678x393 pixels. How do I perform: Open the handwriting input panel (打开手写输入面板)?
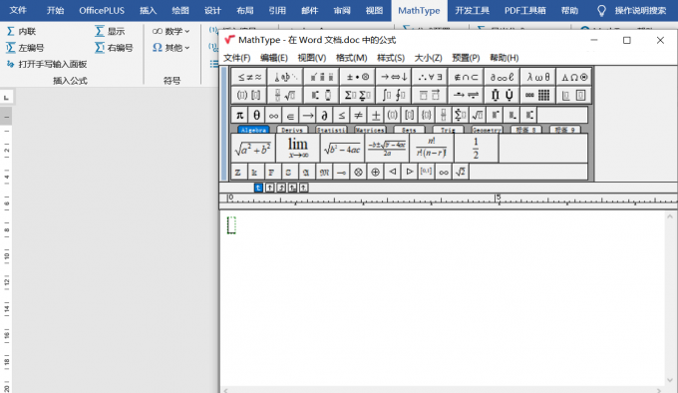[x=47, y=64]
